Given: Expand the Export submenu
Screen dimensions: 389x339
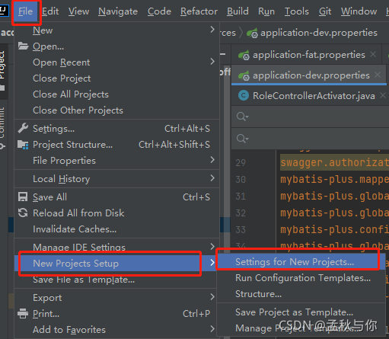Looking at the screenshot, I should 116,298.
